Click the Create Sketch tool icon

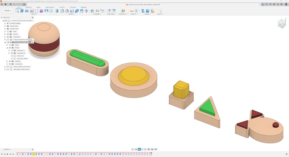tap(17, 11)
